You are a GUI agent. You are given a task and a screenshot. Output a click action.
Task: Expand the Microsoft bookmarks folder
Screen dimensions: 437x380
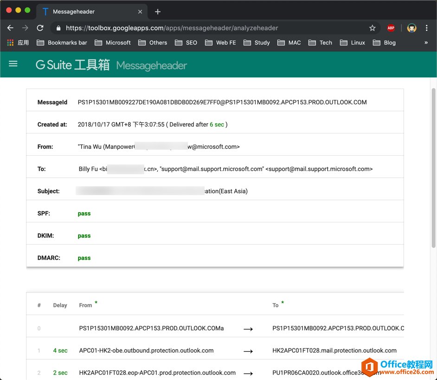click(x=113, y=43)
